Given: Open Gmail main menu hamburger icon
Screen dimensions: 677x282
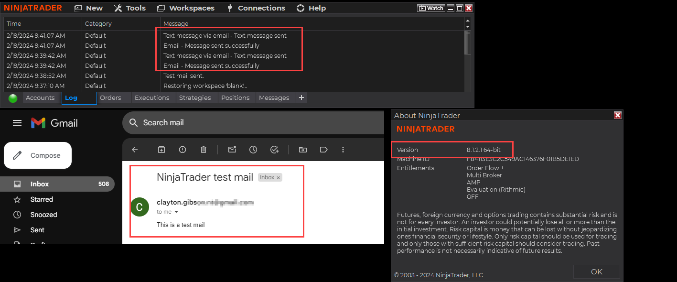Looking at the screenshot, I should (17, 123).
